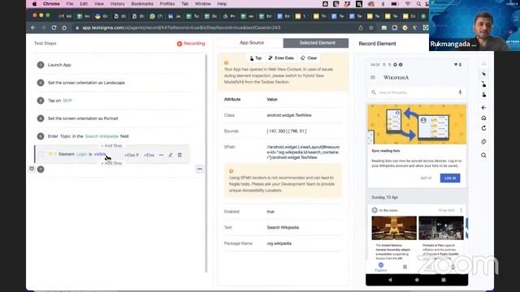Switch to the App Source tab
The image size is (520, 292).
[x=252, y=43]
